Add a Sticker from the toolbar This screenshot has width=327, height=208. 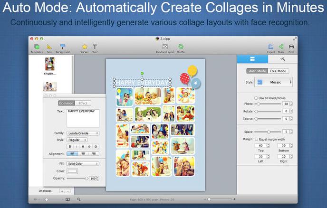pos(84,47)
